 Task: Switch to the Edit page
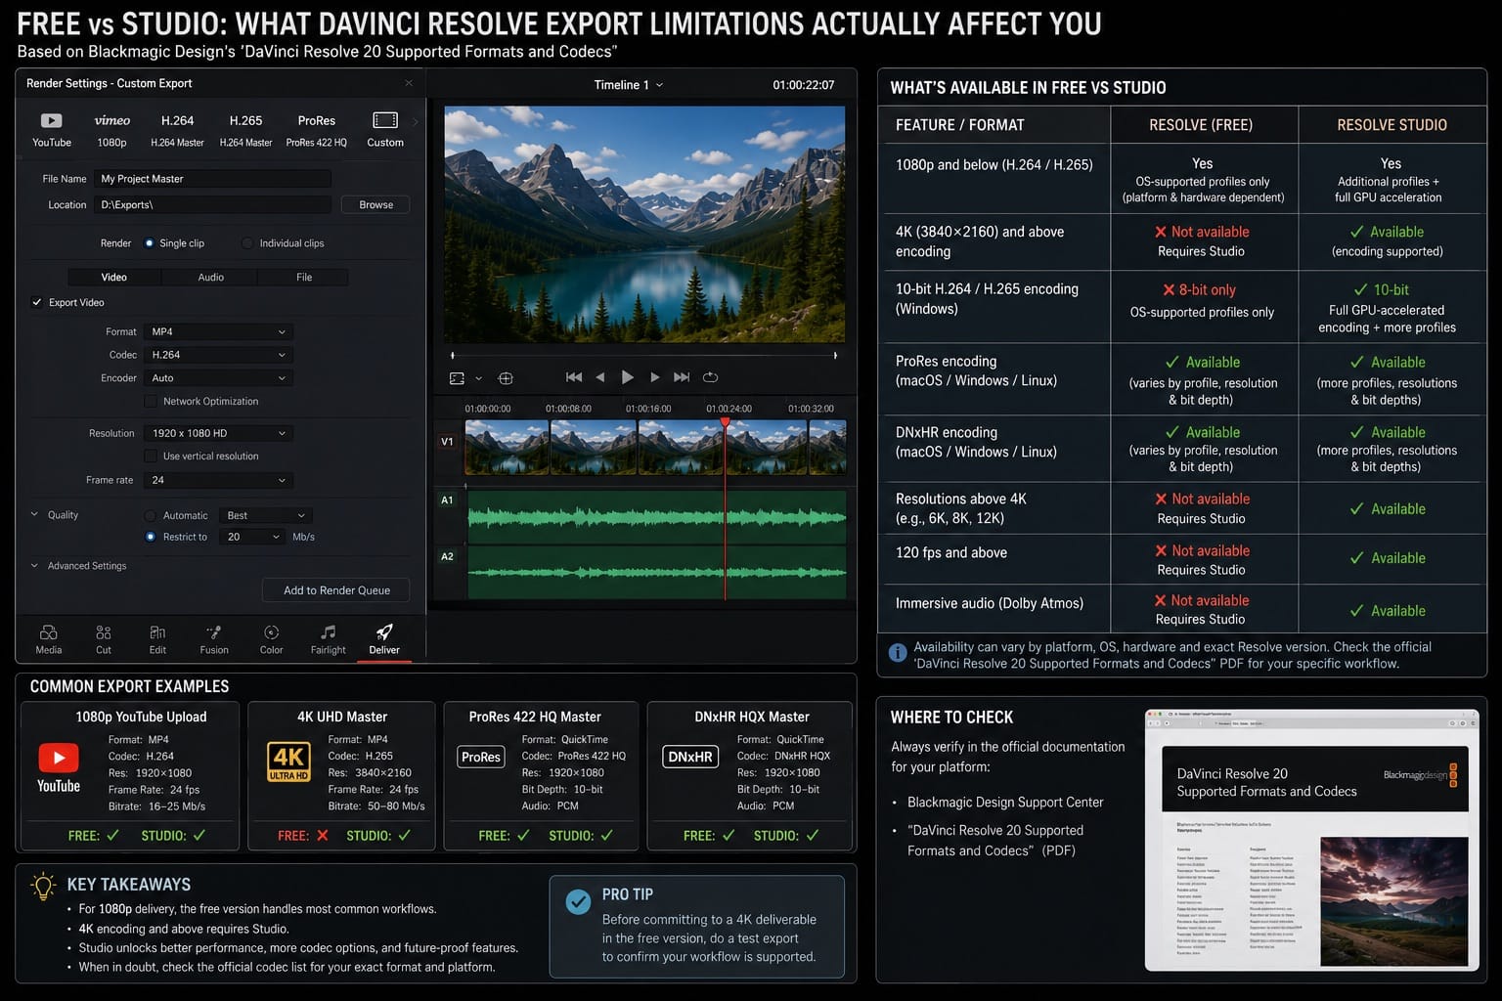pos(157,639)
